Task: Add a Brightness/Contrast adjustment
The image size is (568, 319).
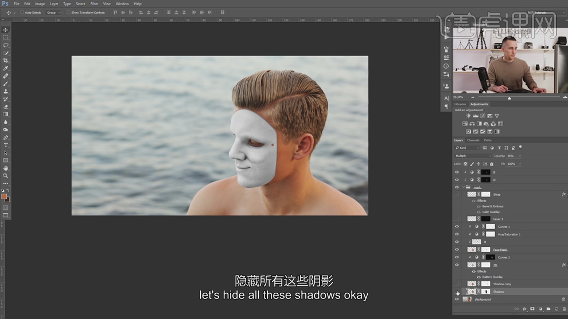Action: [468, 116]
